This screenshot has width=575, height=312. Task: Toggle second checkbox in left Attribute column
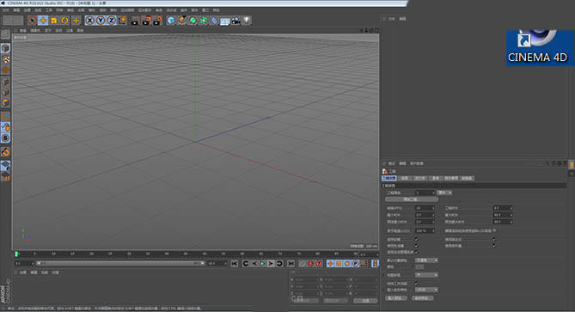(x=416, y=246)
